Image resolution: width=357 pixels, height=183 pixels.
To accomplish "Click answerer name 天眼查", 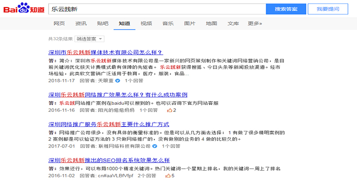I will pyautogui.click(x=106, y=81).
